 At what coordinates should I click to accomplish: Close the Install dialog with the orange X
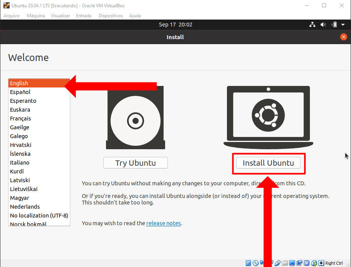343,37
